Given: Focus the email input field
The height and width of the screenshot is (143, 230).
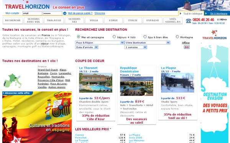Looking at the screenshot, I should [32, 13].
